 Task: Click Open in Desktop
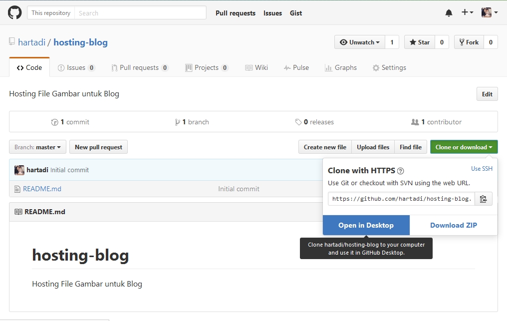point(366,225)
